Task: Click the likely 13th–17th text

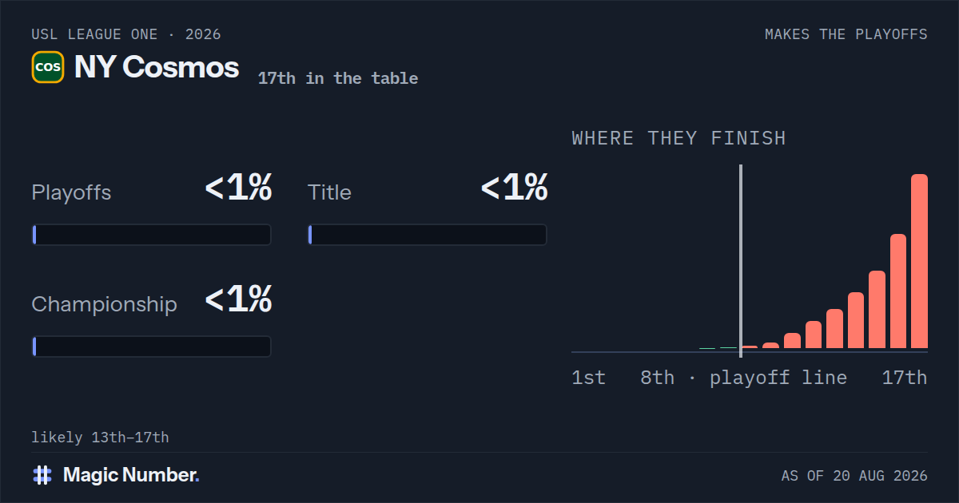Action: [100, 438]
